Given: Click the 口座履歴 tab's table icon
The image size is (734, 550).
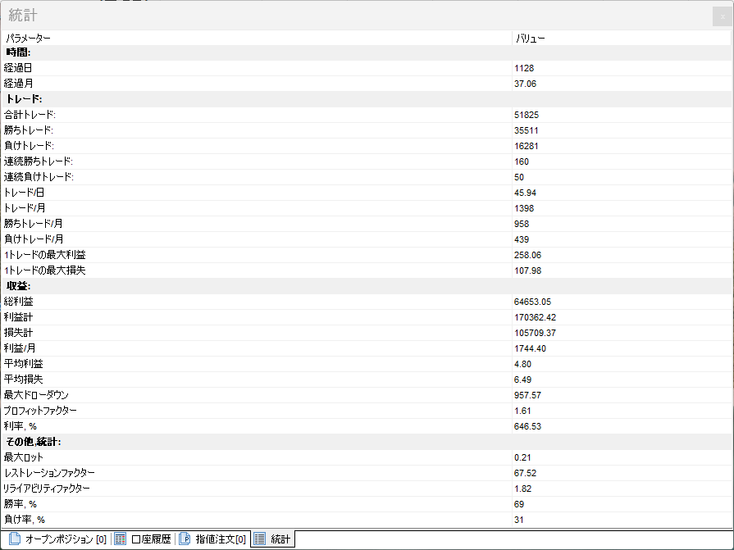Looking at the screenshot, I should tap(120, 539).
